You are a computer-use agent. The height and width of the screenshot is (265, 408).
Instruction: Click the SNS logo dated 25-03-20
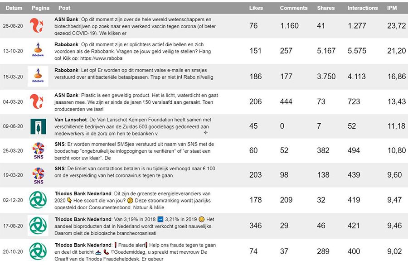coord(38,151)
